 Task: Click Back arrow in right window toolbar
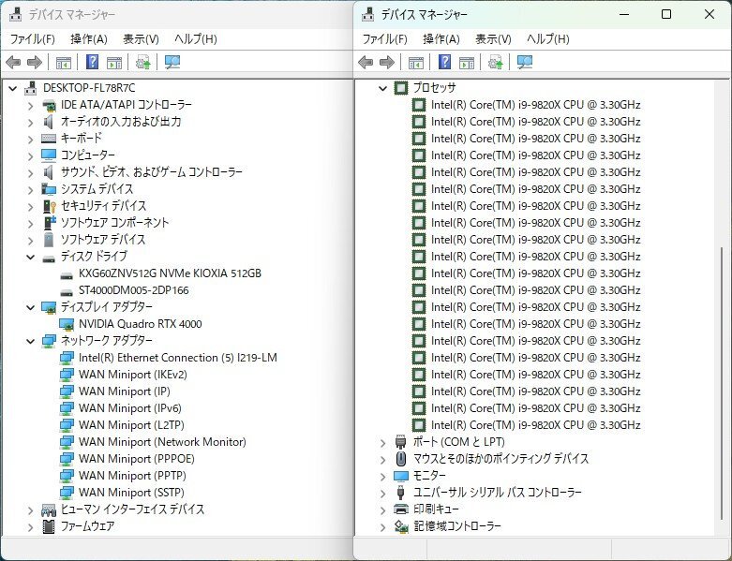[x=366, y=62]
